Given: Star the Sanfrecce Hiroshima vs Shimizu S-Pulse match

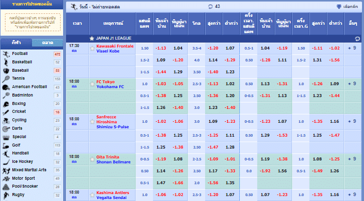Looking at the screenshot, I should pos(92,122).
